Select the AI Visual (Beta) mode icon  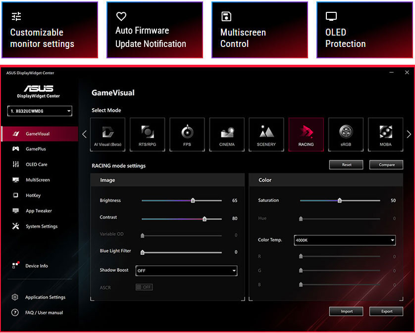(x=107, y=134)
